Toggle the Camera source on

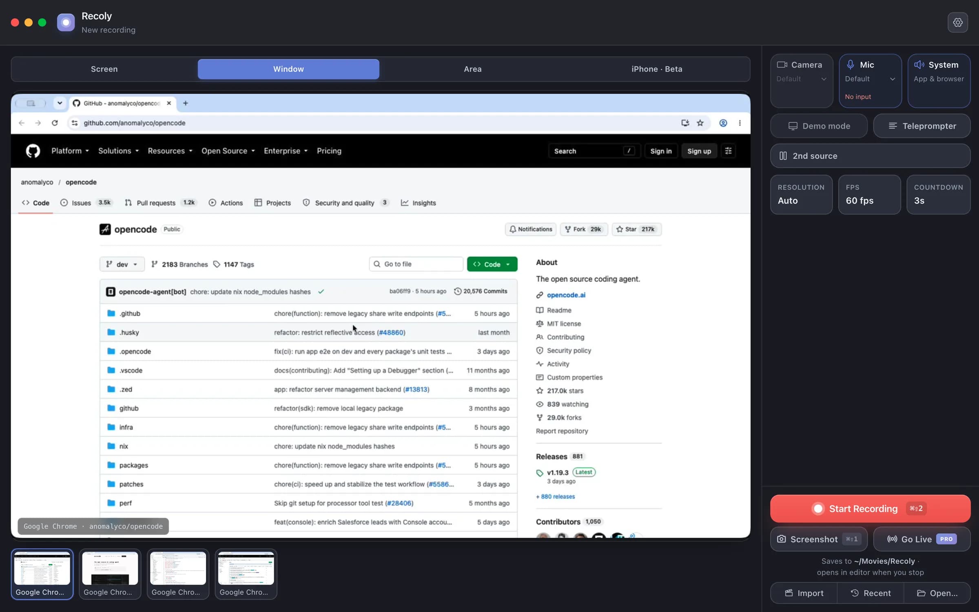pos(802,81)
